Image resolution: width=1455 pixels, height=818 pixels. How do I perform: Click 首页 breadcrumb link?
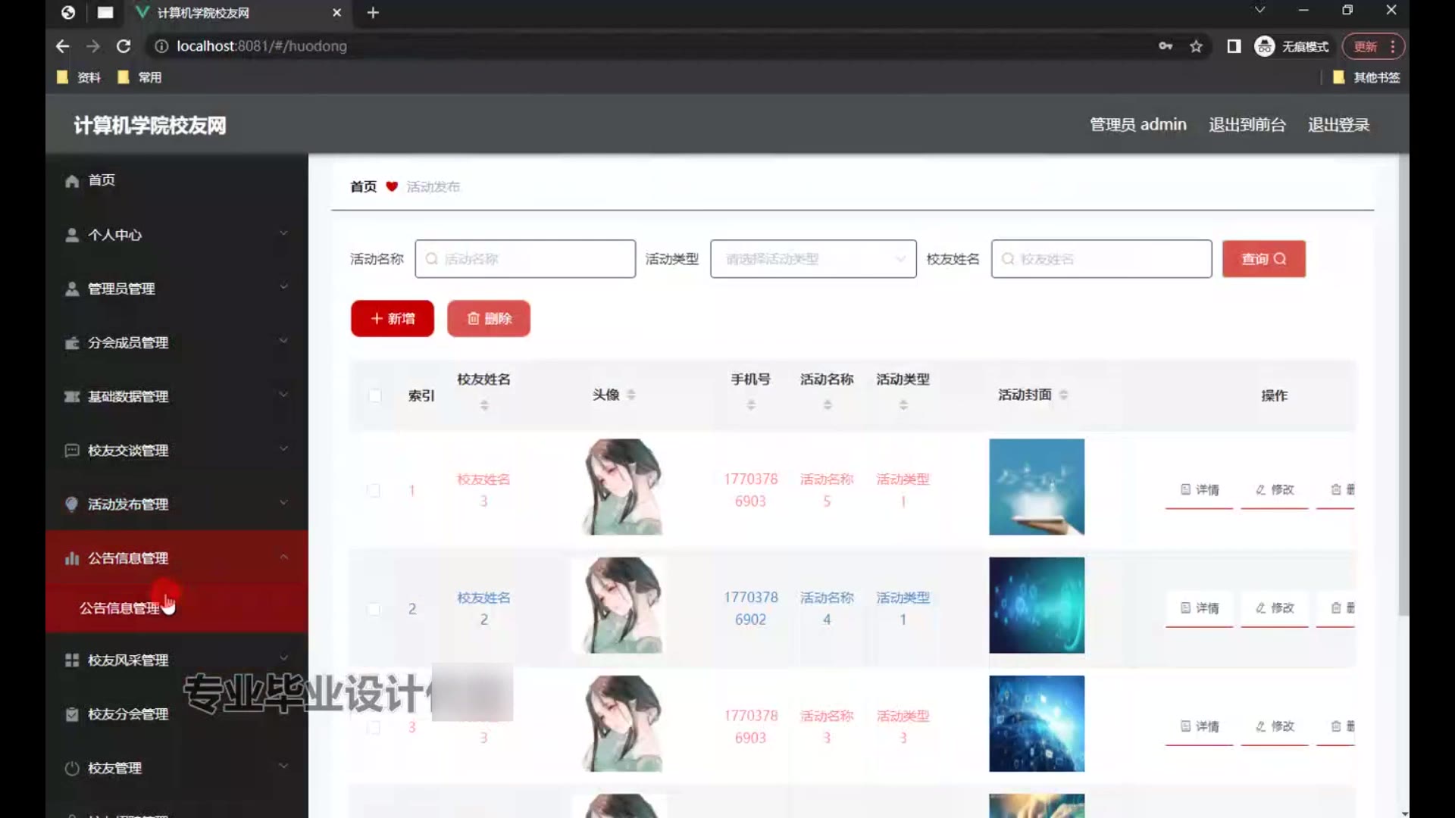364,186
